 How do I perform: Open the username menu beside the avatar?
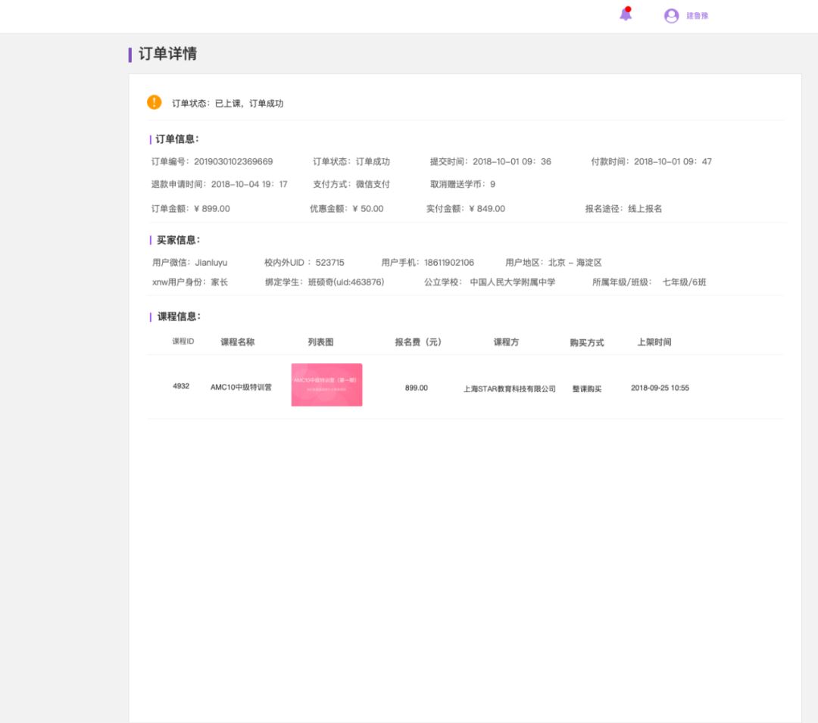click(x=697, y=16)
